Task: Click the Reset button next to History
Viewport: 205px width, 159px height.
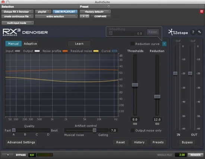Action: [x=120, y=142]
